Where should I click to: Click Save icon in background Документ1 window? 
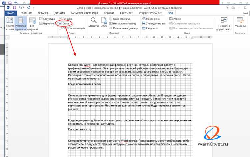tap(10, 3)
